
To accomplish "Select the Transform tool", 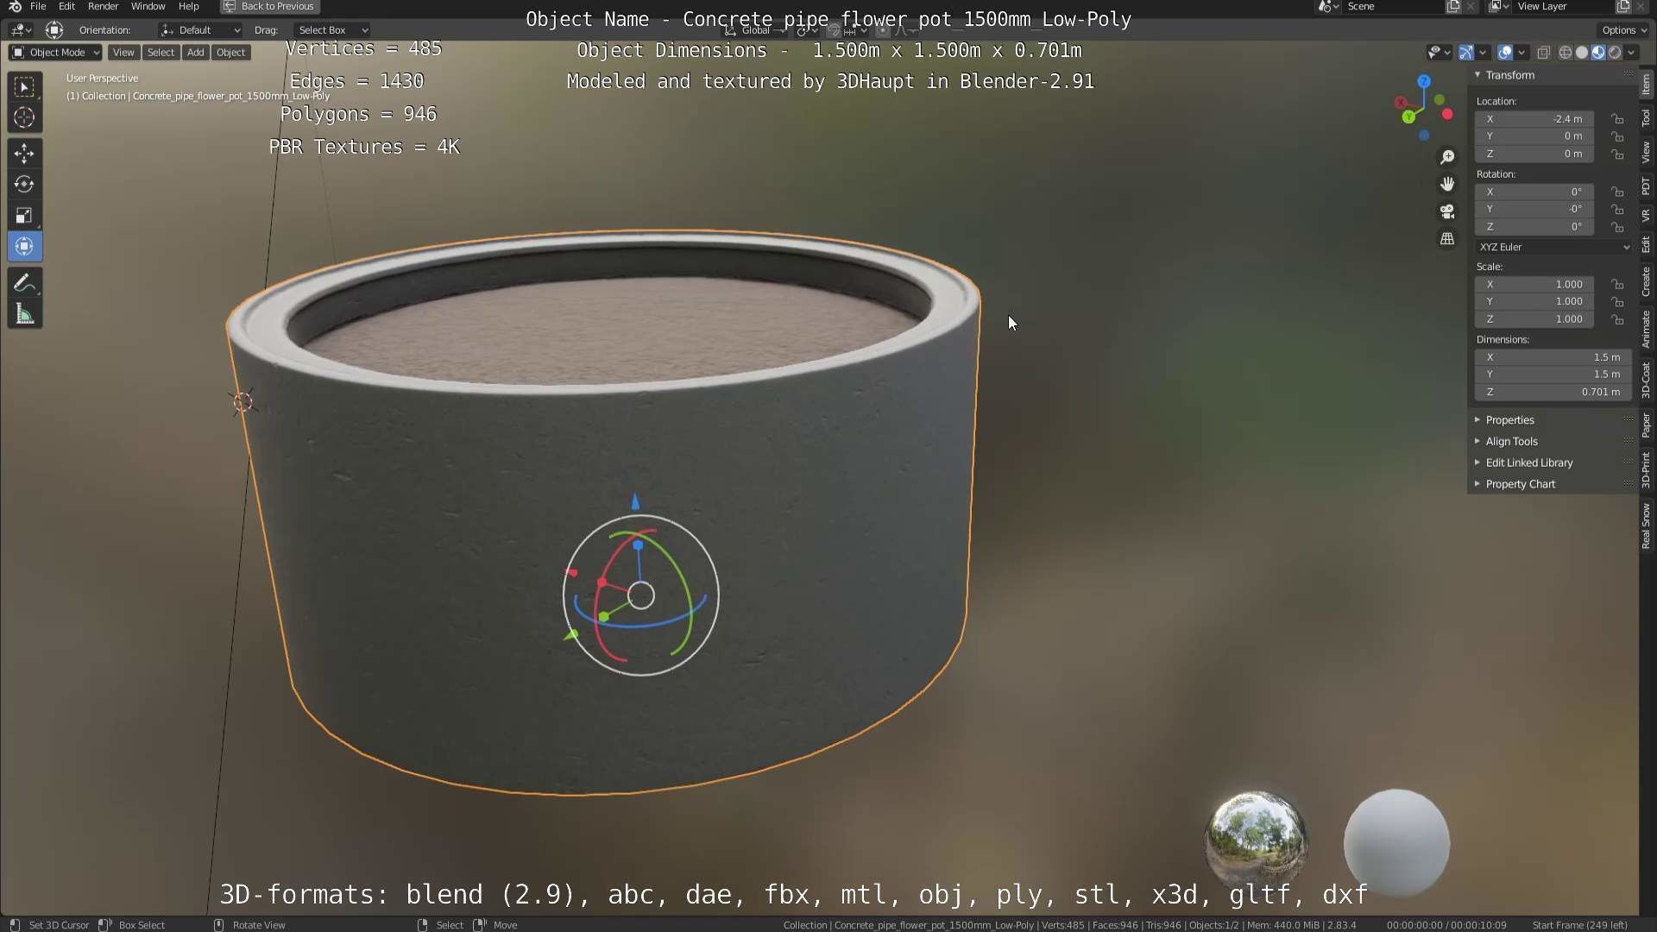I will tap(24, 247).
